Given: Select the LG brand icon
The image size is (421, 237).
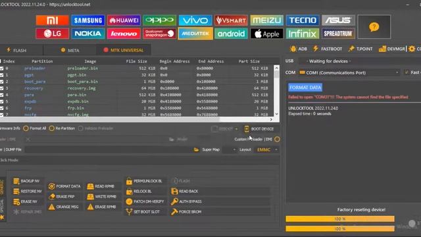Looking at the screenshot, I should click(52, 34).
